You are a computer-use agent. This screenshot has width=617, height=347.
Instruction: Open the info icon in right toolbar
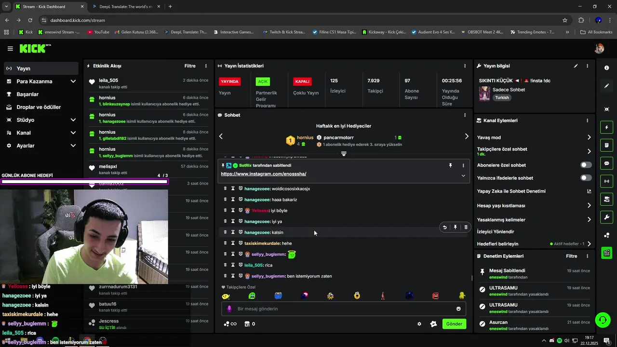click(606, 68)
